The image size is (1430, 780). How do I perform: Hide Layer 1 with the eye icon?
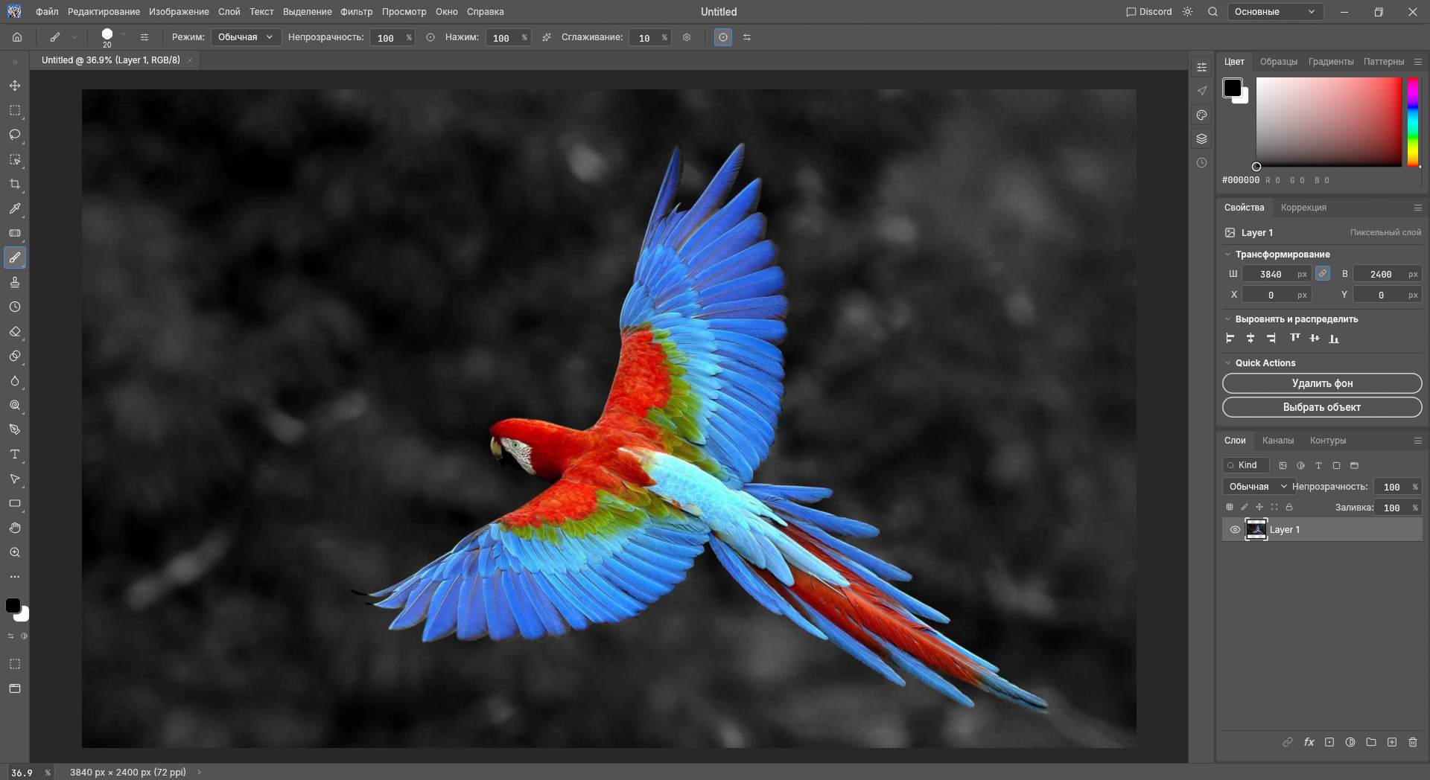point(1235,530)
